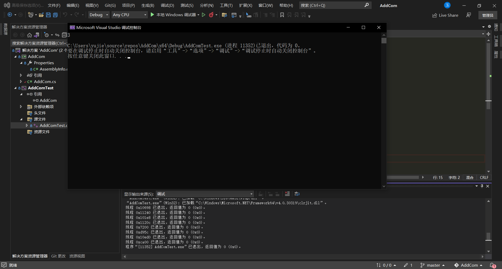Toggle word wrap in the output panel

pyautogui.click(x=297, y=194)
